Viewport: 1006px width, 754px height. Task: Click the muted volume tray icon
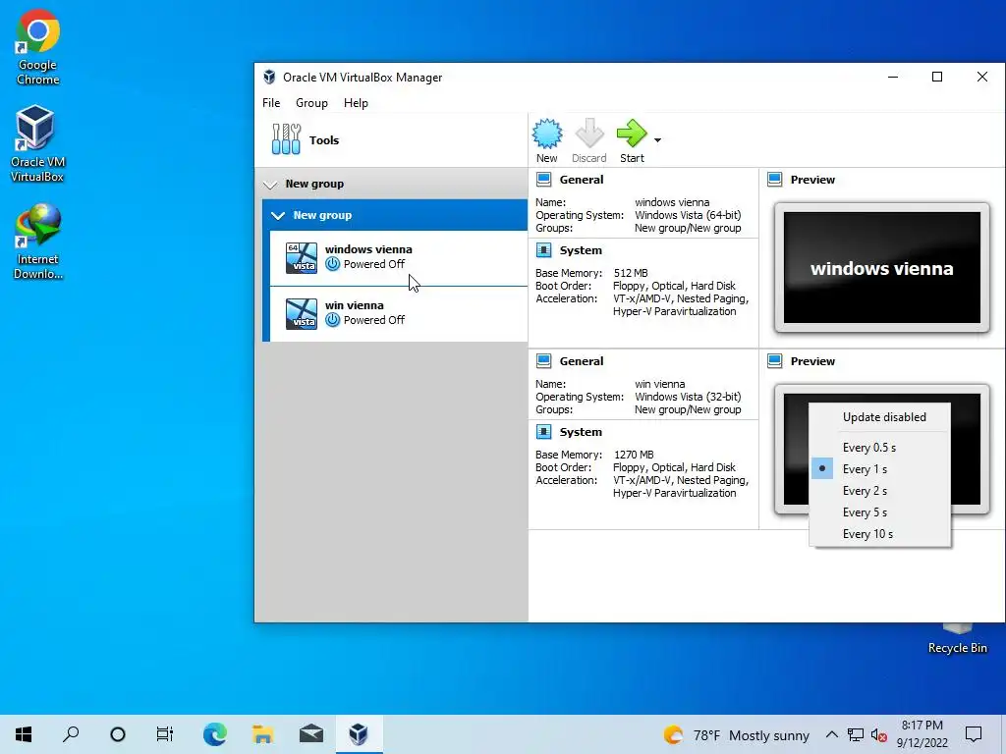coord(879,734)
